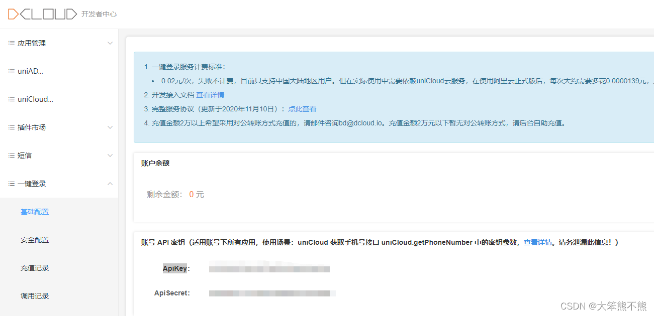
Task: Open the 充值记录 page
Action: point(35,267)
